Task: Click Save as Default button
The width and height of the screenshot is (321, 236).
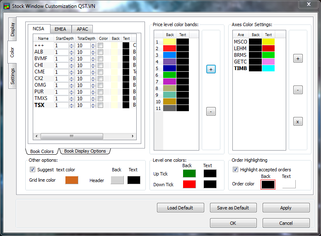Action: pyautogui.click(x=233, y=208)
